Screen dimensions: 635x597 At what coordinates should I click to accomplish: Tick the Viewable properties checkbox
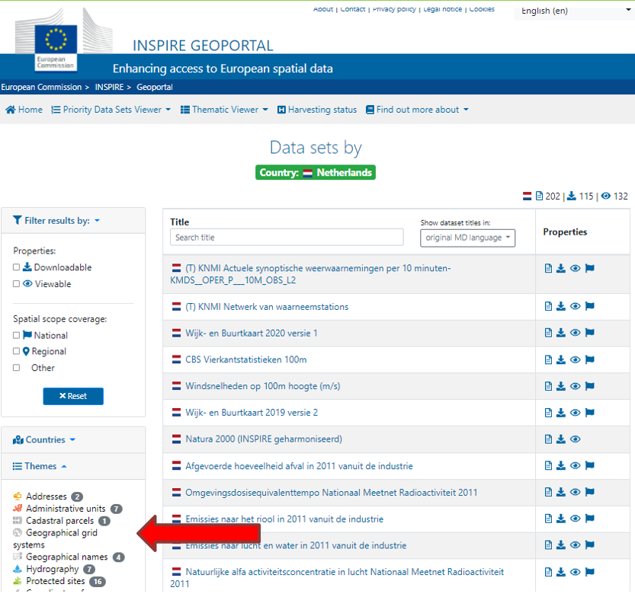(16, 283)
